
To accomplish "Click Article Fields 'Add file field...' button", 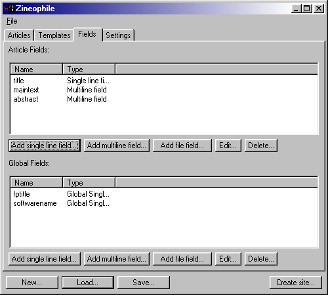I will tap(182, 146).
